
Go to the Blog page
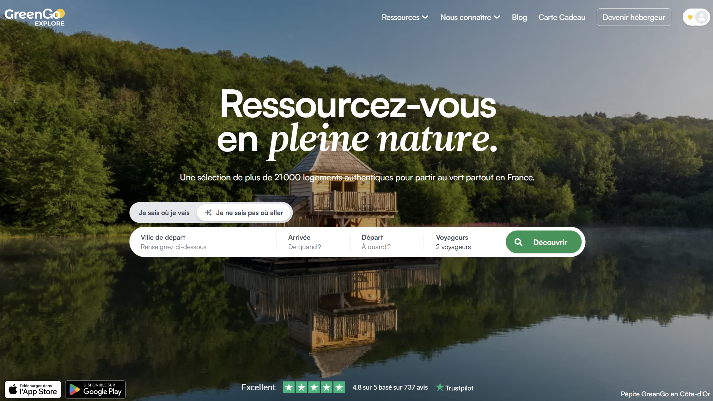point(519,17)
